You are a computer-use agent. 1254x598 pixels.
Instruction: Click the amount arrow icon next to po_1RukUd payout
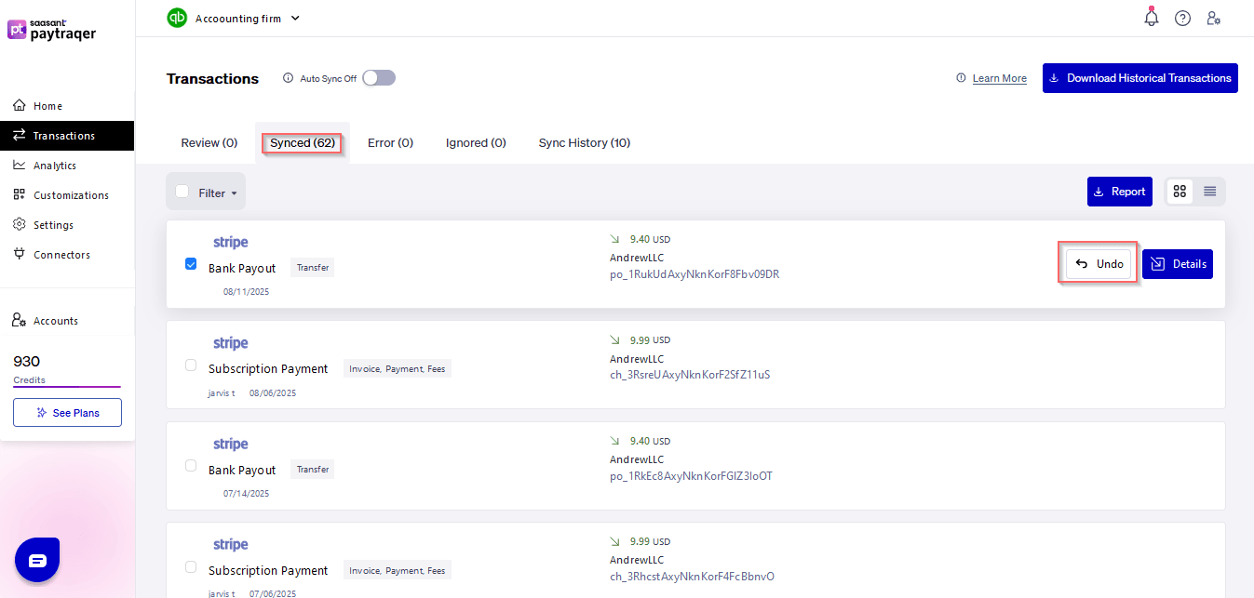(614, 239)
